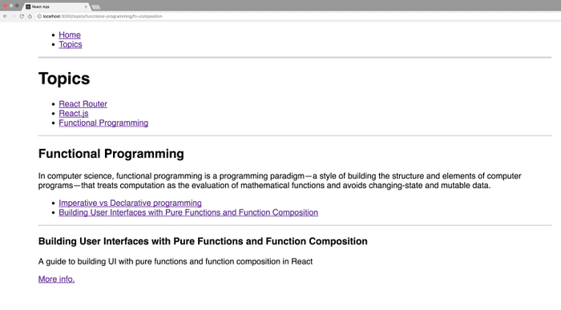This screenshot has width=561, height=310.
Task: Click the text 'A guide to building UI'
Action: click(176, 261)
